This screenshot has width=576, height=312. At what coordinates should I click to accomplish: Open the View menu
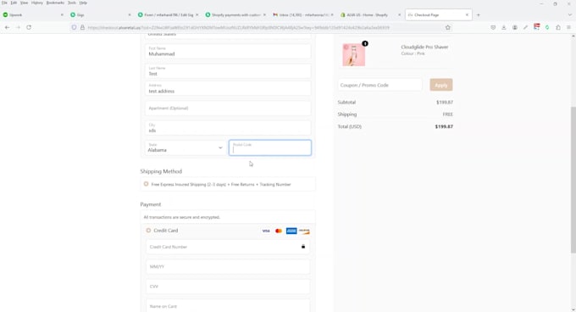(x=24, y=3)
